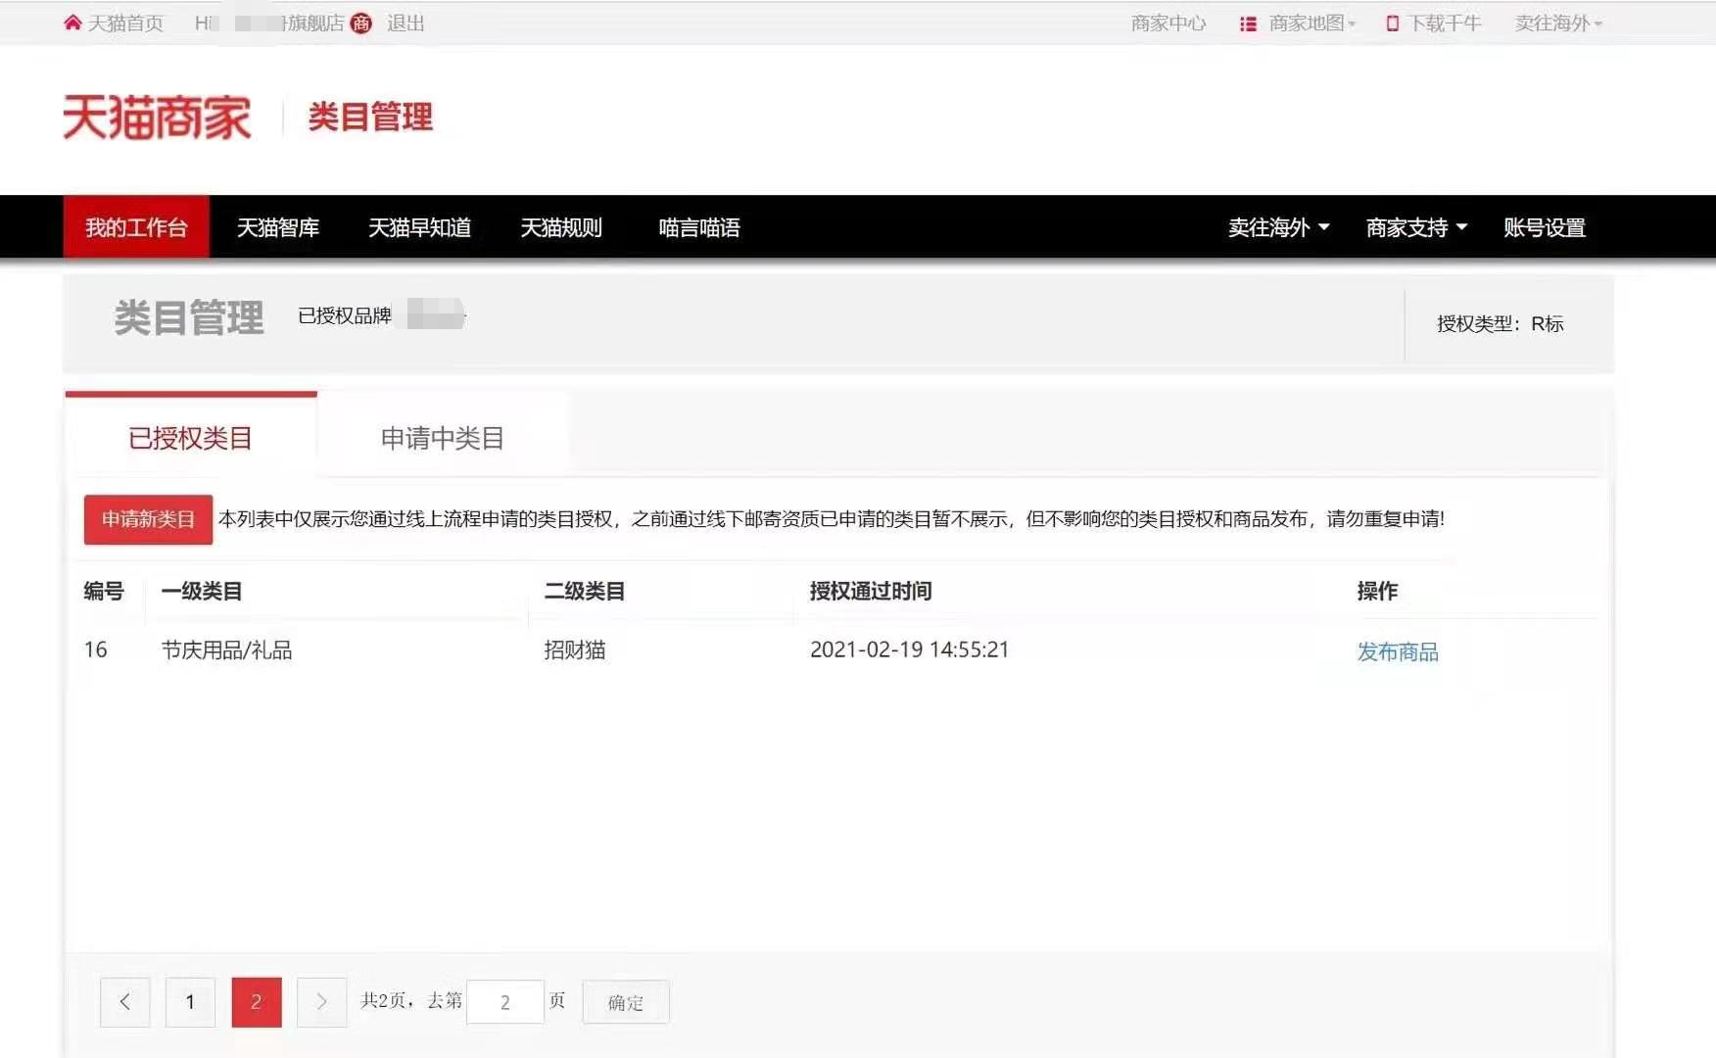Viewport: 1716px width, 1058px height.
Task: Open 天猫首页 link in top bar
Action: point(125,24)
